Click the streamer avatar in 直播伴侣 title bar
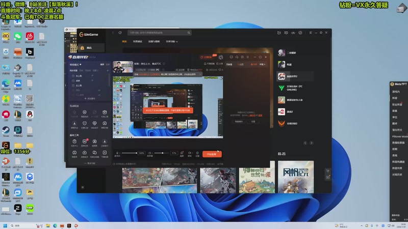This screenshot has height=229, width=408. (221, 57)
